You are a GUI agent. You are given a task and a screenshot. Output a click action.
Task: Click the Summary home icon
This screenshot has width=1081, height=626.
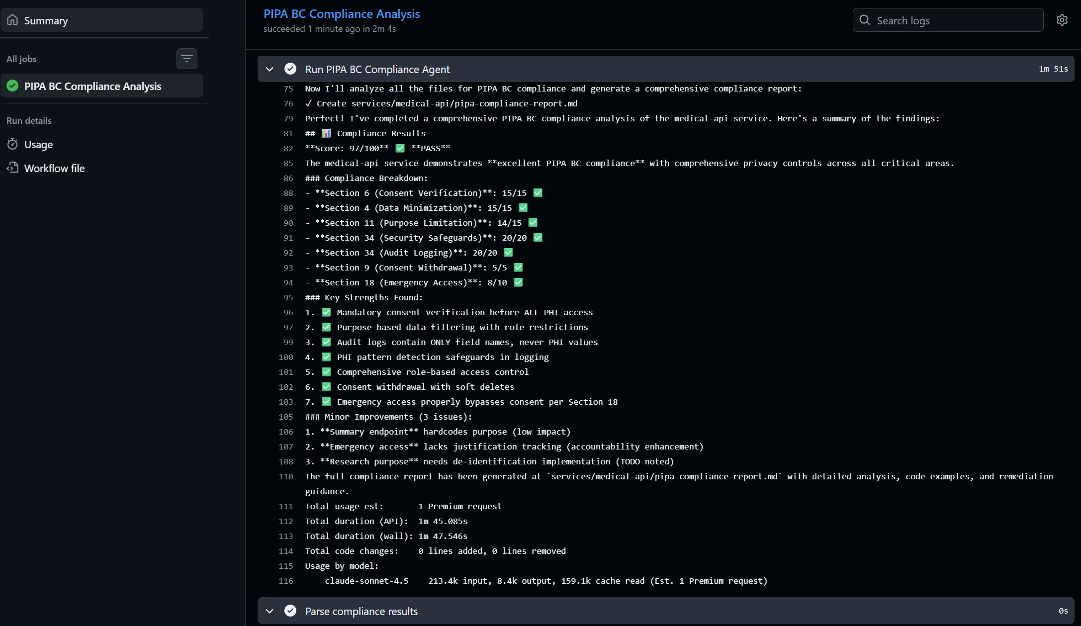coord(13,20)
